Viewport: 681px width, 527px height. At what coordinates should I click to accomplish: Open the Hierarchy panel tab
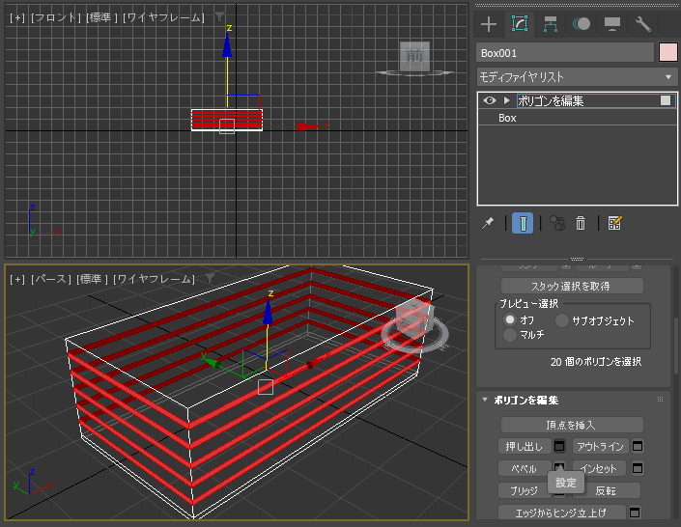(551, 24)
